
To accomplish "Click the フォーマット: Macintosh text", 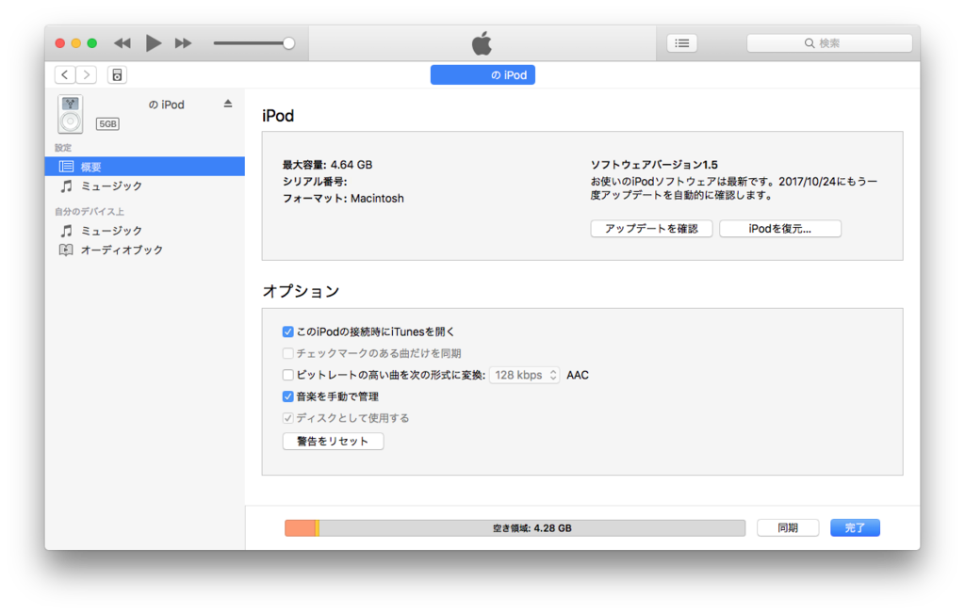I will [x=343, y=198].
